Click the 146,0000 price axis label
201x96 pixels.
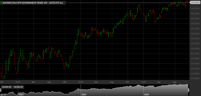195,19
